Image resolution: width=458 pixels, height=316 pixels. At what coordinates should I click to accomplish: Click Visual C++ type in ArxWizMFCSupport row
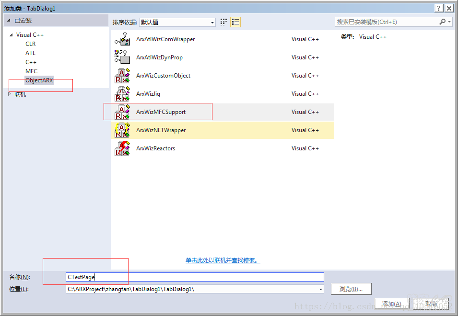pos(305,112)
